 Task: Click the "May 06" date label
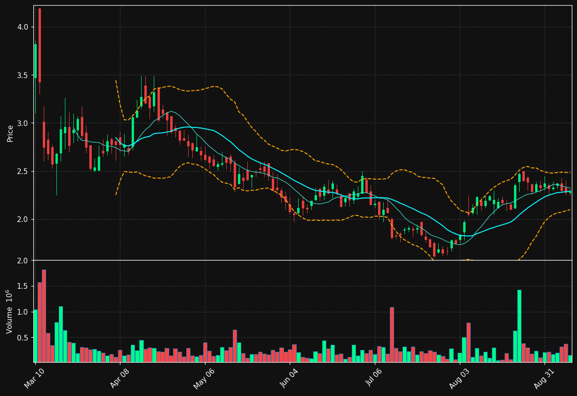click(x=204, y=379)
